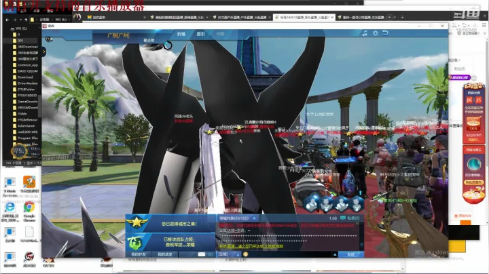Open game settings gear icon
The width and height of the screenshot is (489, 274).
376,33
